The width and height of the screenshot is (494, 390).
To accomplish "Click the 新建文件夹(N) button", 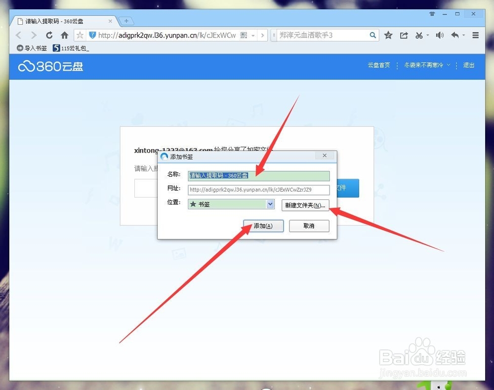I will click(305, 205).
